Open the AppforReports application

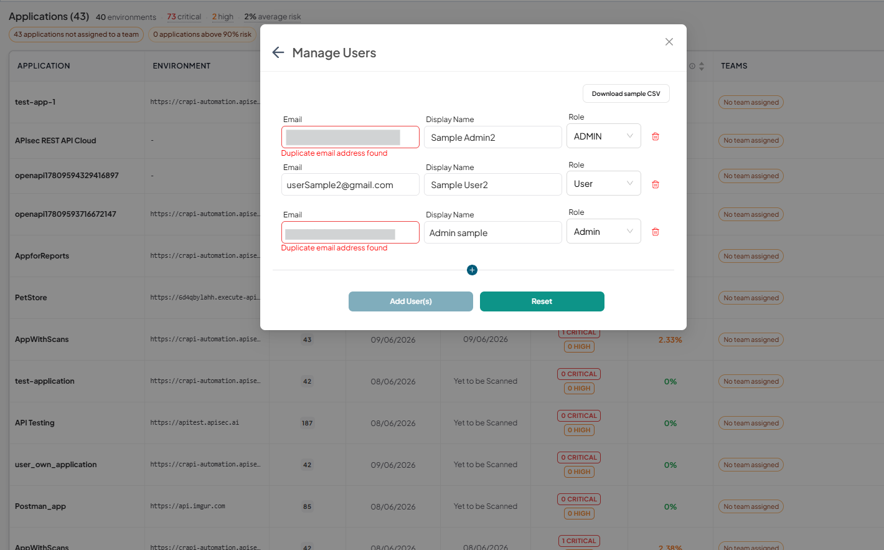pyautogui.click(x=42, y=256)
